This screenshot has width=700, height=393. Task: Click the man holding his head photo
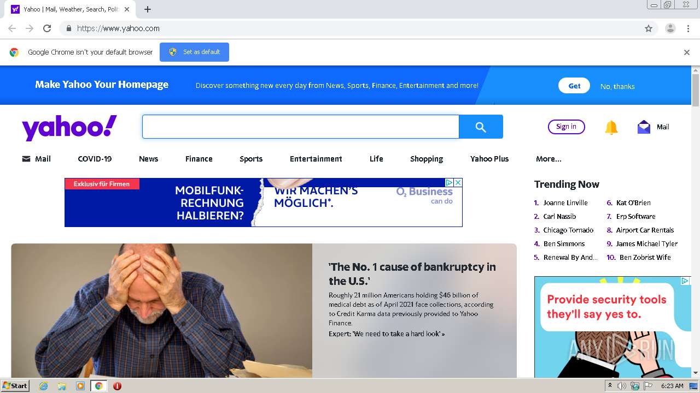pyautogui.click(x=162, y=311)
